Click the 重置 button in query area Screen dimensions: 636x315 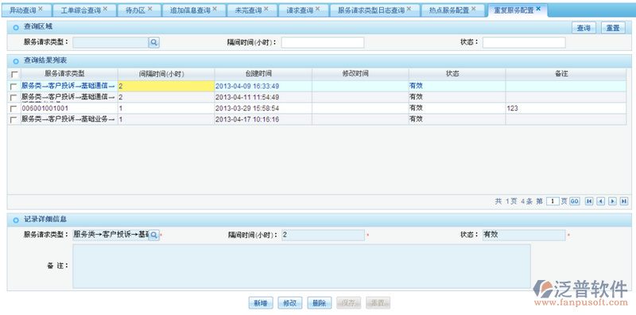[613, 28]
